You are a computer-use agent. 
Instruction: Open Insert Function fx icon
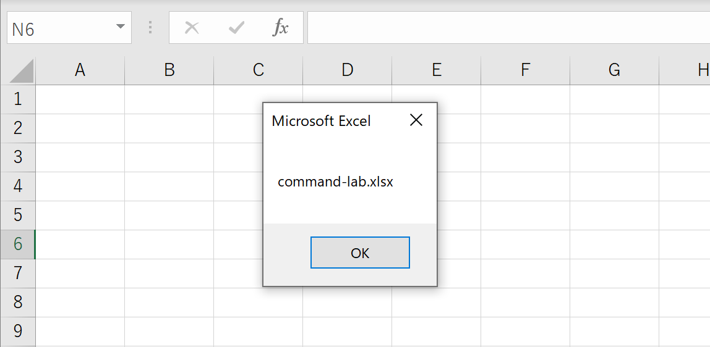point(280,28)
